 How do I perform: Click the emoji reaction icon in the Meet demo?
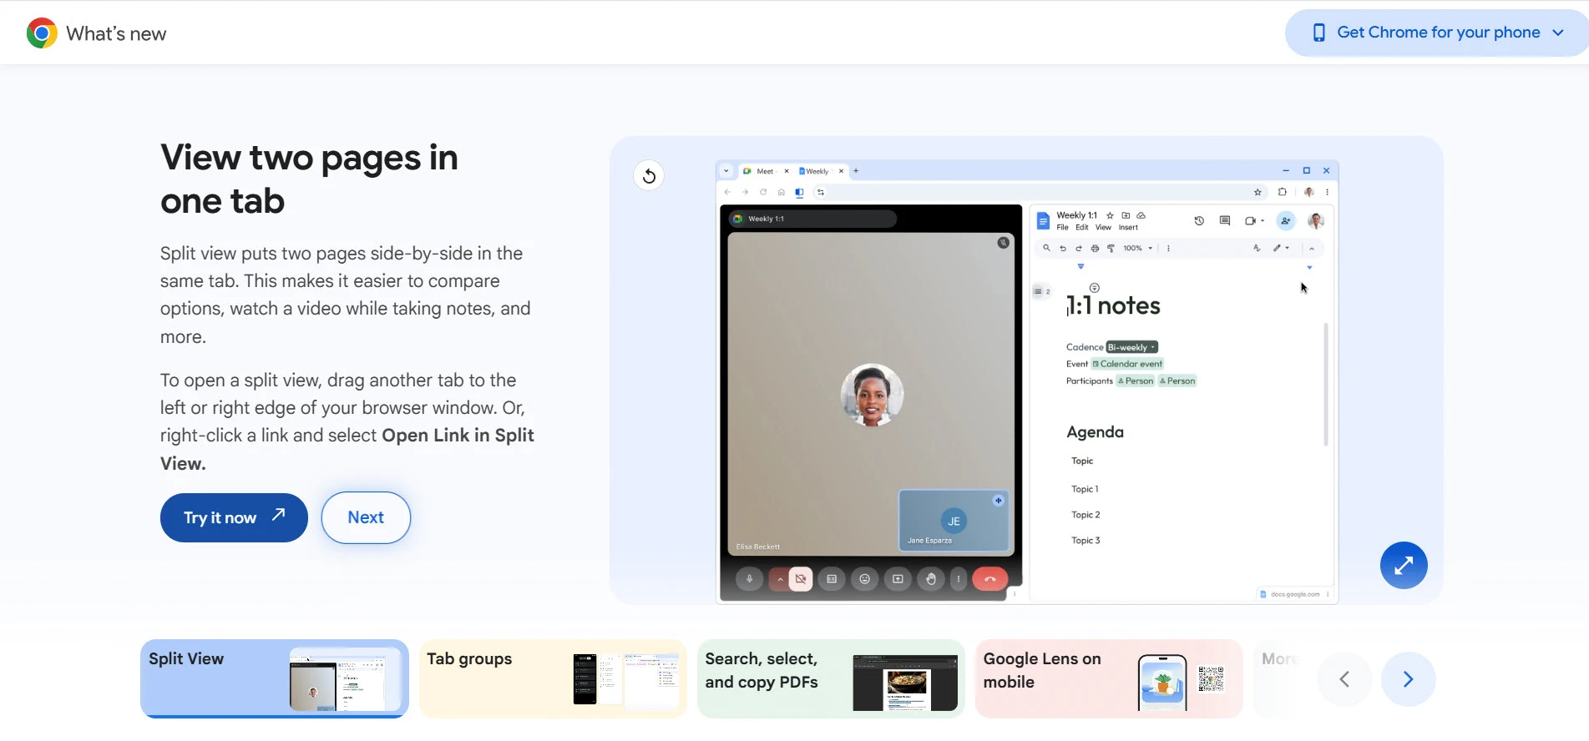coord(864,579)
